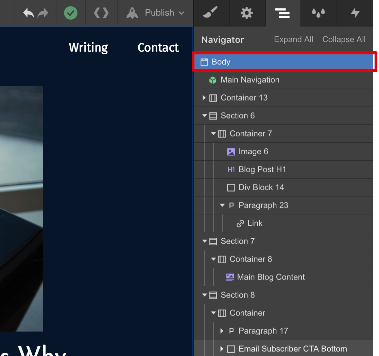Screen dimensions: 379x356
Task: Open the code export brackets icon
Action: point(101,13)
